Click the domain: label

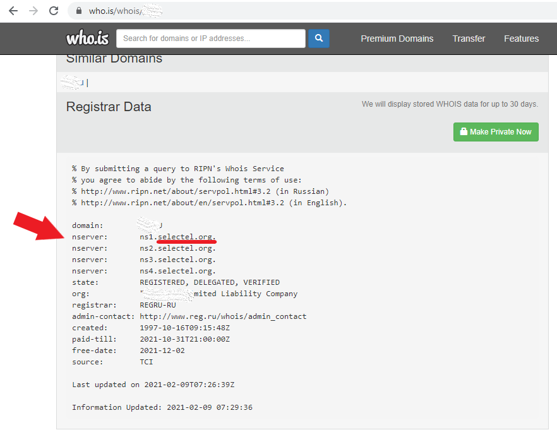click(x=87, y=225)
